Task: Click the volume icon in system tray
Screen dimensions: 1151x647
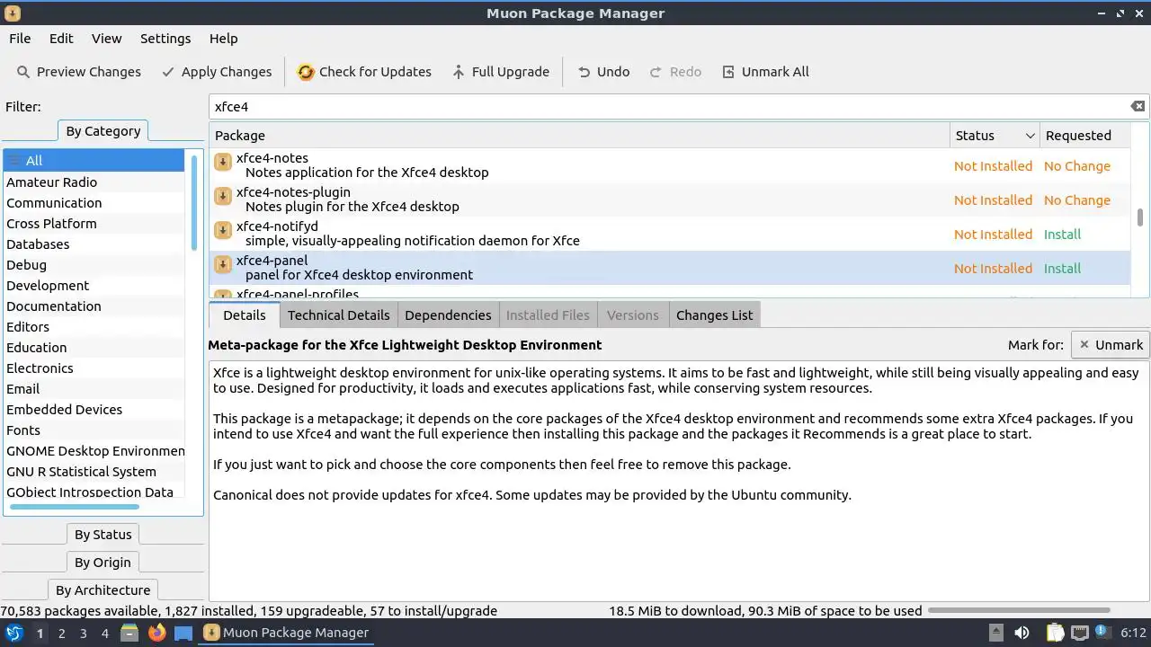Action: click(x=1022, y=633)
